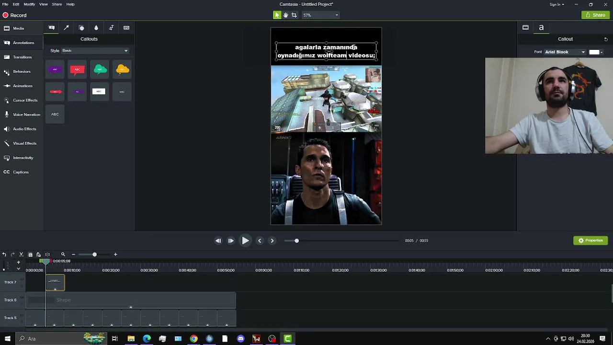This screenshot has width=613, height=345.
Task: Open the File menu
Action: coord(5,4)
